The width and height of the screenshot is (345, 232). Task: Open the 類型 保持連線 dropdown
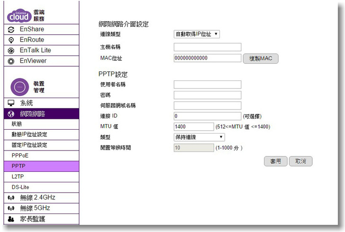pyautogui.click(x=199, y=137)
